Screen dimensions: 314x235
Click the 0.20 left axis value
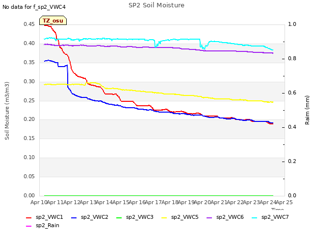point(29,119)
